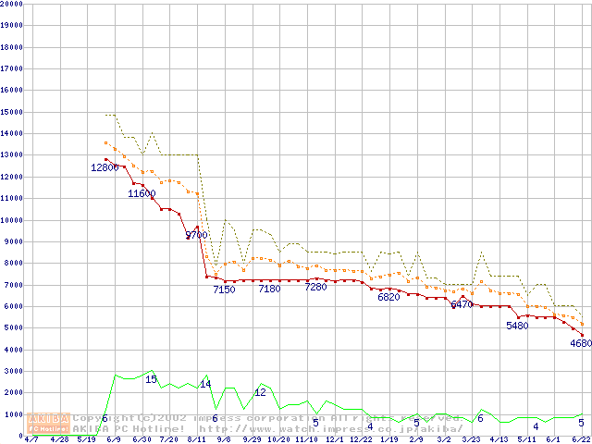Click the green count label 12
The width and height of the screenshot is (592, 444).
pos(260,392)
